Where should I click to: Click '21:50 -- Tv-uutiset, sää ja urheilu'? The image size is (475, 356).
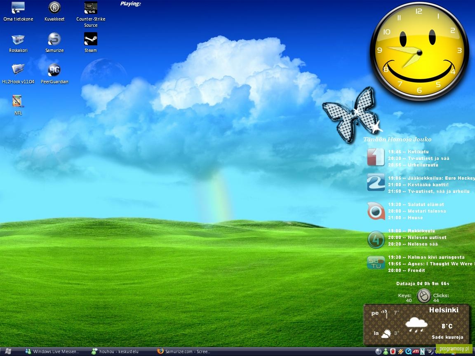pyautogui.click(x=429, y=191)
